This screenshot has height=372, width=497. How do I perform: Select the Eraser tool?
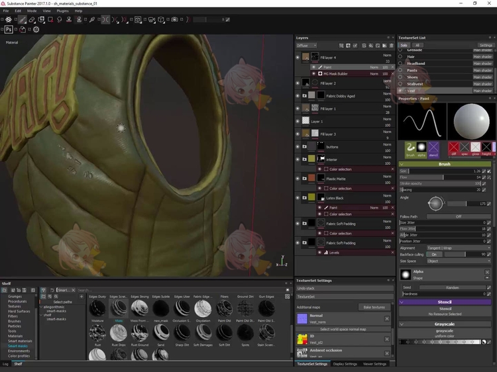click(32, 20)
